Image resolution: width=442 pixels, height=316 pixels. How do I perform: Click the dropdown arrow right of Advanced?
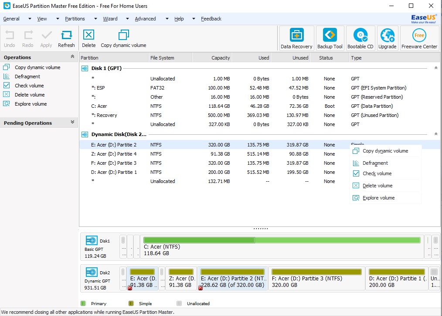(167, 19)
